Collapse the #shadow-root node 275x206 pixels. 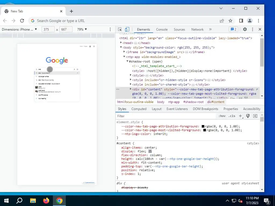(128, 61)
